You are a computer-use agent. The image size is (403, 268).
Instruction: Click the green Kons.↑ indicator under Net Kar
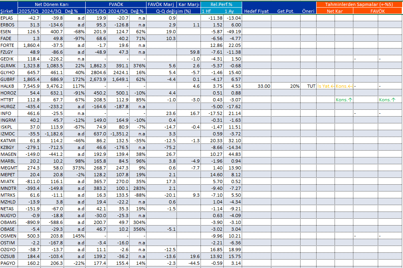344,99
